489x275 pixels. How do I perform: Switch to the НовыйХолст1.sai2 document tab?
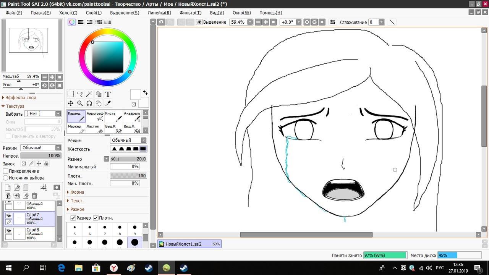click(189, 244)
